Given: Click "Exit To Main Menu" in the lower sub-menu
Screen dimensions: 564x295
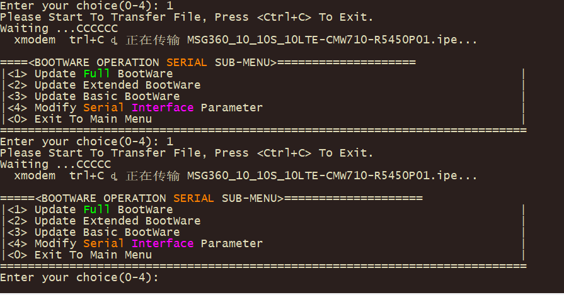Looking at the screenshot, I should click(93, 255).
